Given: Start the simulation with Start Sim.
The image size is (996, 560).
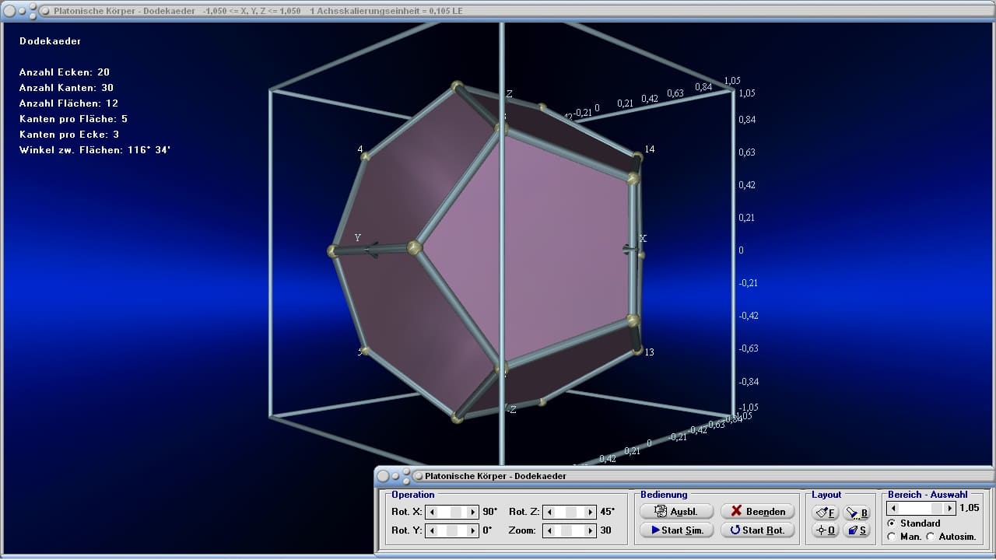Looking at the screenshot, I should coord(676,530).
